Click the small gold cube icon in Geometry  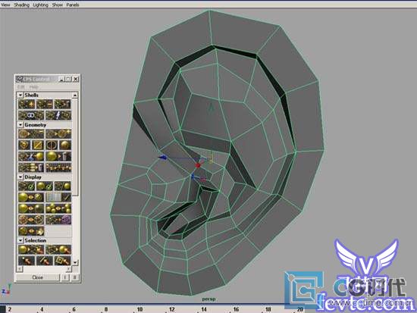click(24, 145)
